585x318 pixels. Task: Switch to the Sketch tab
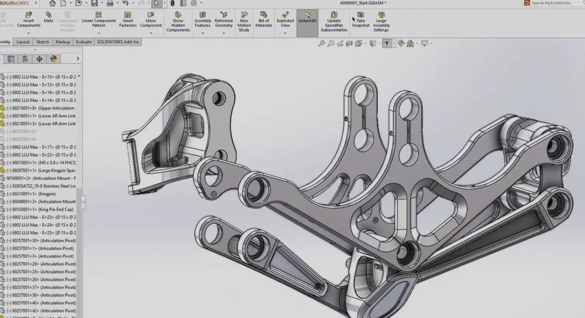[43, 42]
